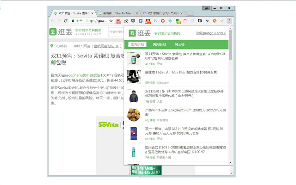The width and height of the screenshot is (296, 185).
Task: Switch to the 海淘折扣 tab in popup
Action: point(159,44)
